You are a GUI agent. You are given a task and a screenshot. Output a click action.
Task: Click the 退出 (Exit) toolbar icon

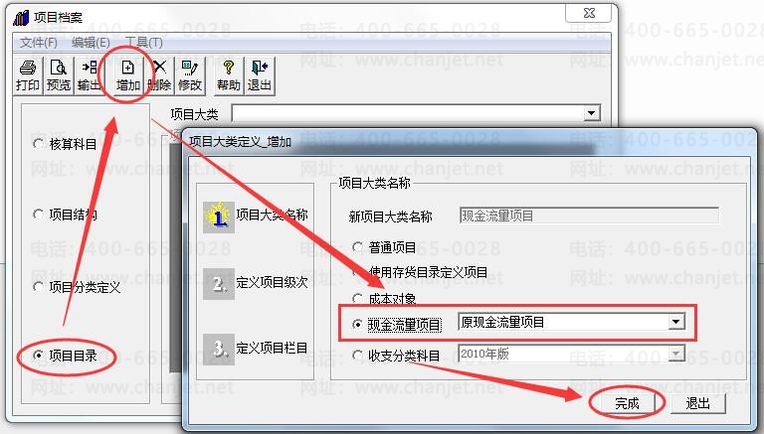(260, 75)
